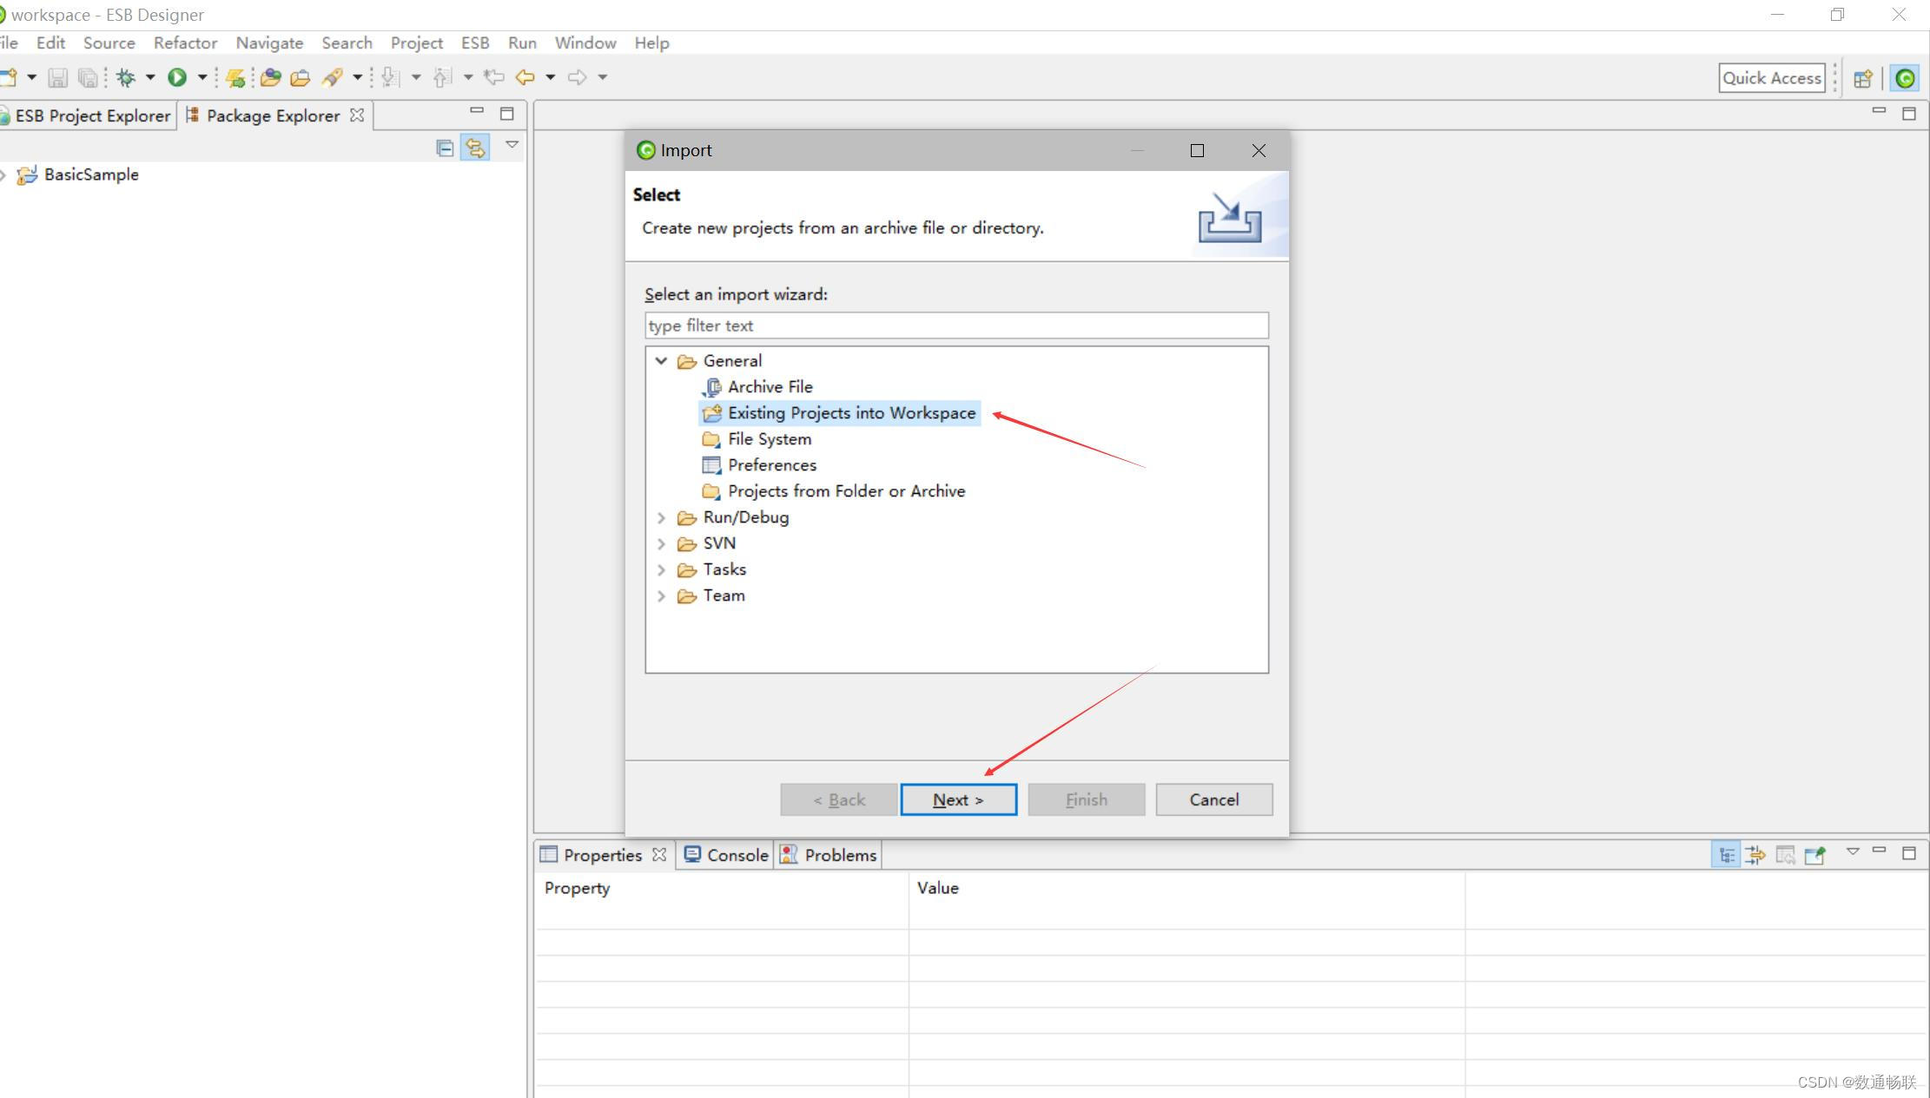Click the Debug bug toolbar icon
The width and height of the screenshot is (1930, 1098).
(126, 77)
